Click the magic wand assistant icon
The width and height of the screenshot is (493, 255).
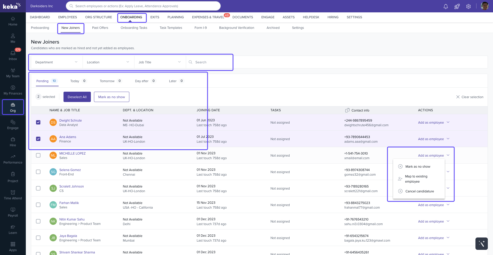[x=481, y=243]
